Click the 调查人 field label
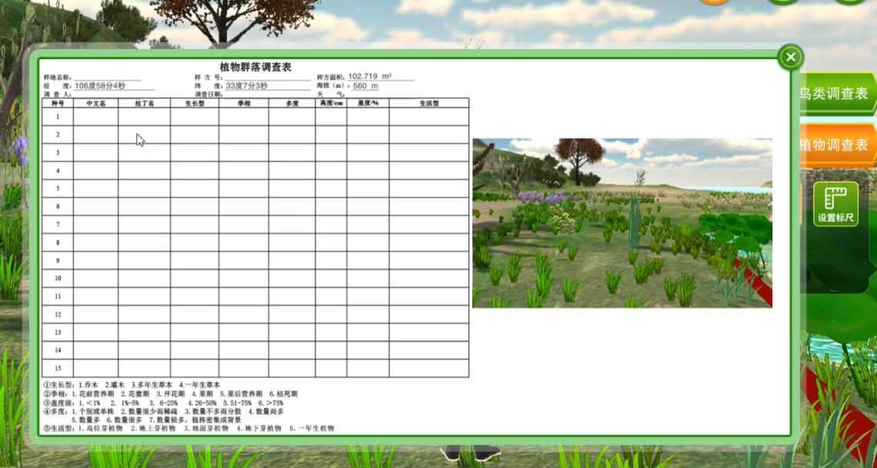Screen dimensions: 877x468 [x=58, y=95]
